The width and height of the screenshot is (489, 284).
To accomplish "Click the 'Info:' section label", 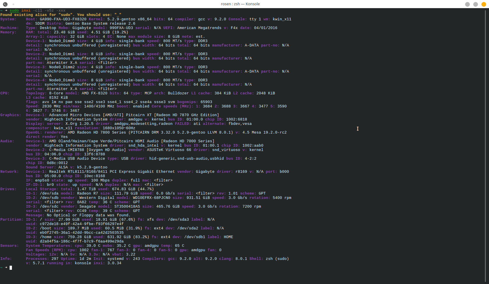I will pos(6,259).
